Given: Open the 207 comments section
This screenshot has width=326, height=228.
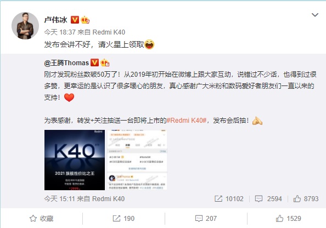Looking at the screenshot, I should tap(206, 219).
